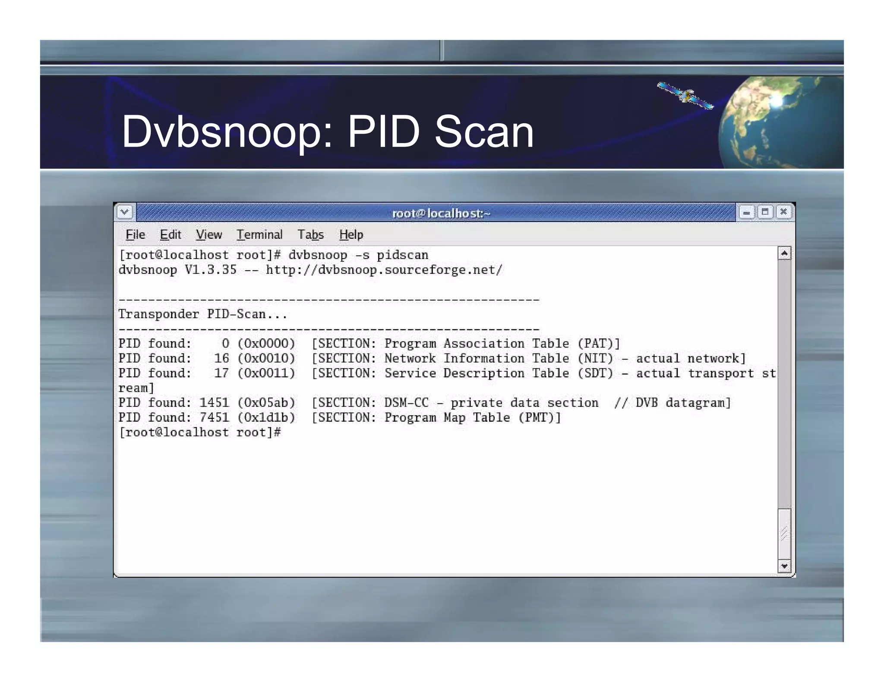
Task: Click the 'dvbsnoop -s pidscan' command text
Action: coord(358,255)
